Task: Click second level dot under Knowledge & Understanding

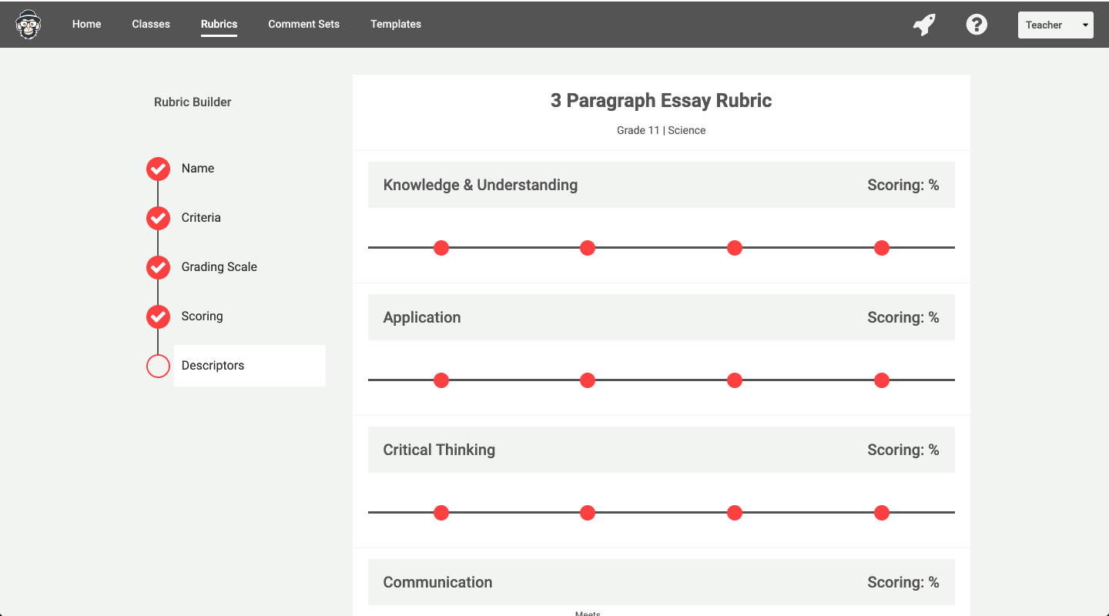Action: point(588,248)
